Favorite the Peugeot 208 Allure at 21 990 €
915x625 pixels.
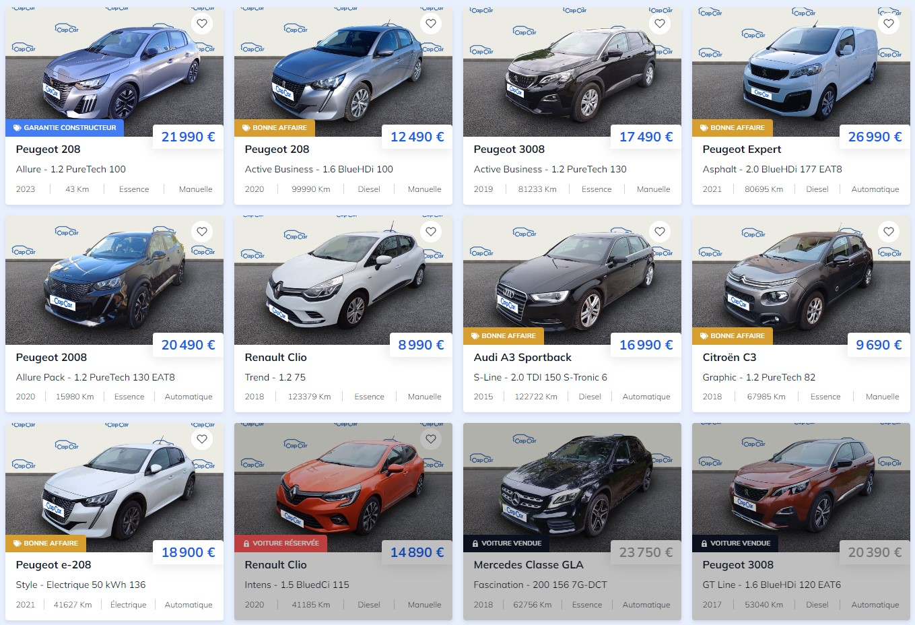202,24
